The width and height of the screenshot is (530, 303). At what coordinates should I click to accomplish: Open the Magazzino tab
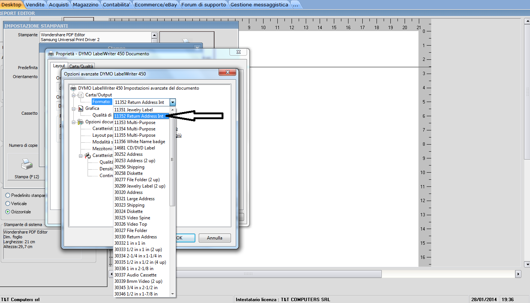[x=86, y=4]
